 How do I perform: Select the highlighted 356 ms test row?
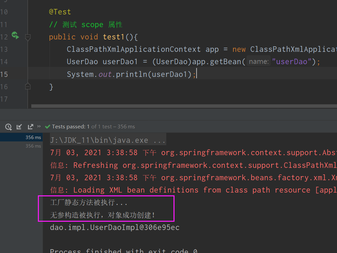tap(21, 137)
